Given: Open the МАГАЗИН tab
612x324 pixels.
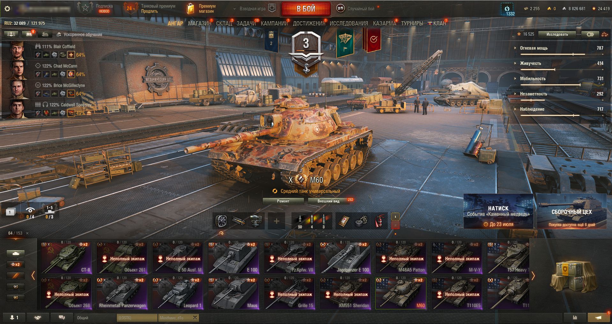Looking at the screenshot, I should [x=200, y=24].
